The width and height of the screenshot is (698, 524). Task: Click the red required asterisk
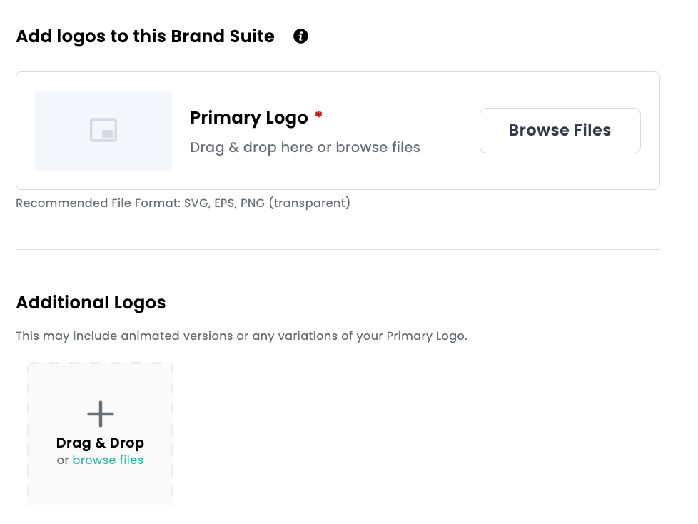[318, 115]
